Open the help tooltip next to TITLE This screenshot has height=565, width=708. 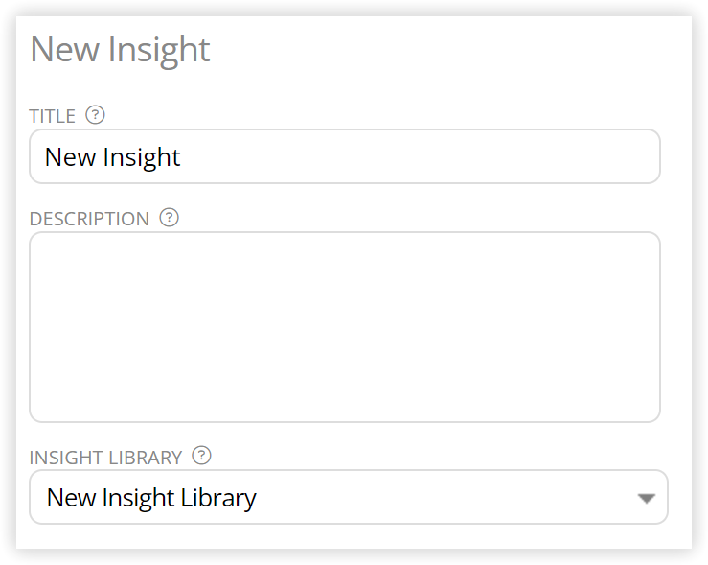coord(95,115)
